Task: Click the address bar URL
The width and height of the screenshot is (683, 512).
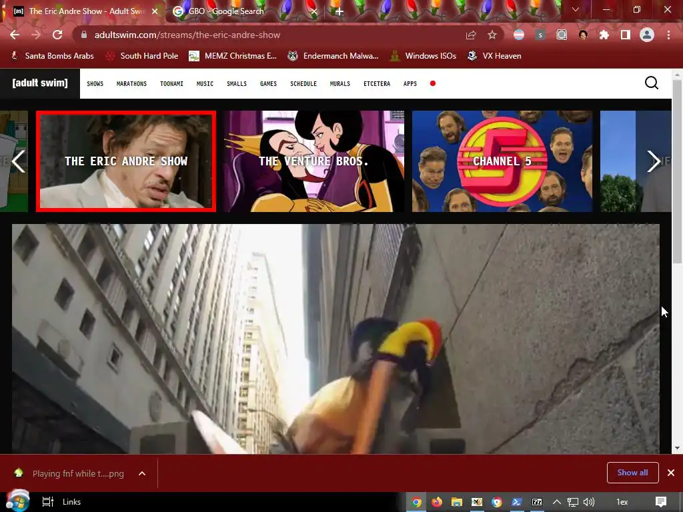Action: pos(187,35)
